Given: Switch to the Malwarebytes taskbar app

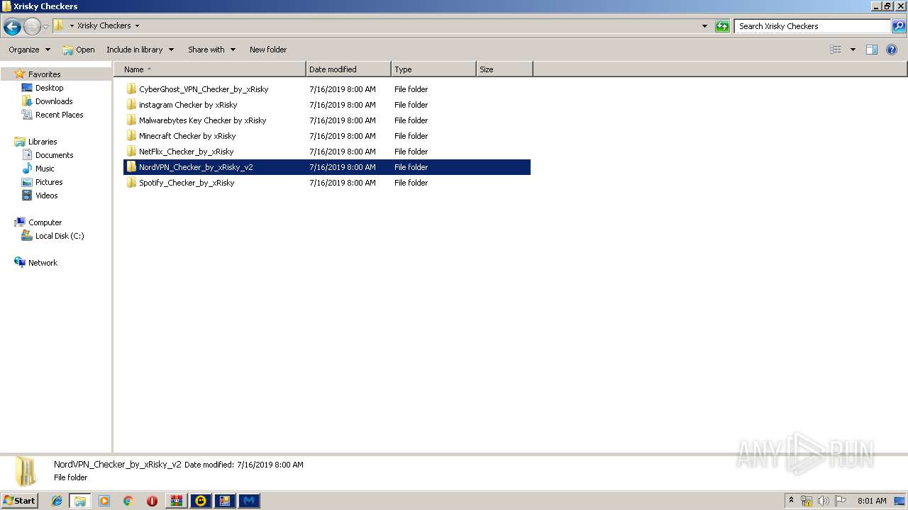Looking at the screenshot, I should point(249,501).
